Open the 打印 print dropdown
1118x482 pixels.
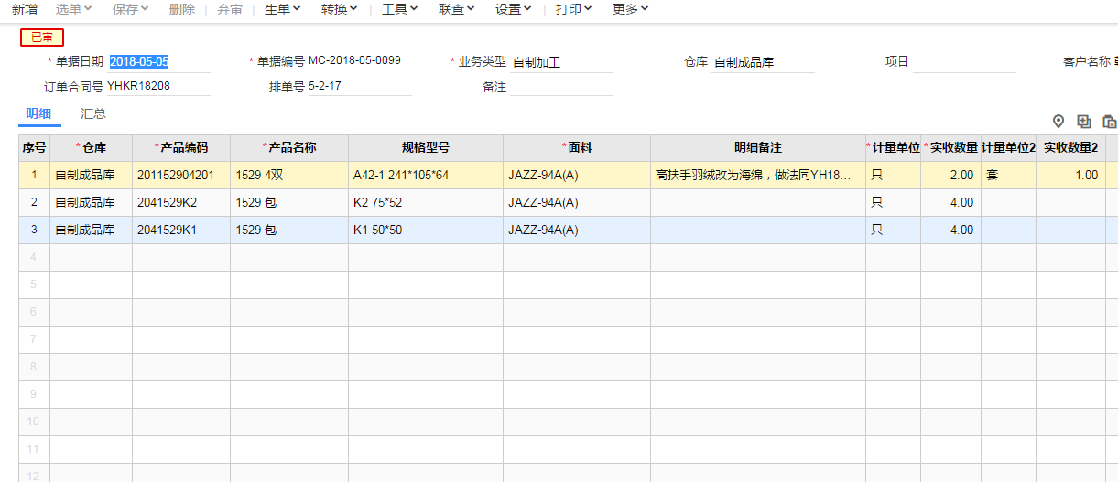[x=573, y=9]
